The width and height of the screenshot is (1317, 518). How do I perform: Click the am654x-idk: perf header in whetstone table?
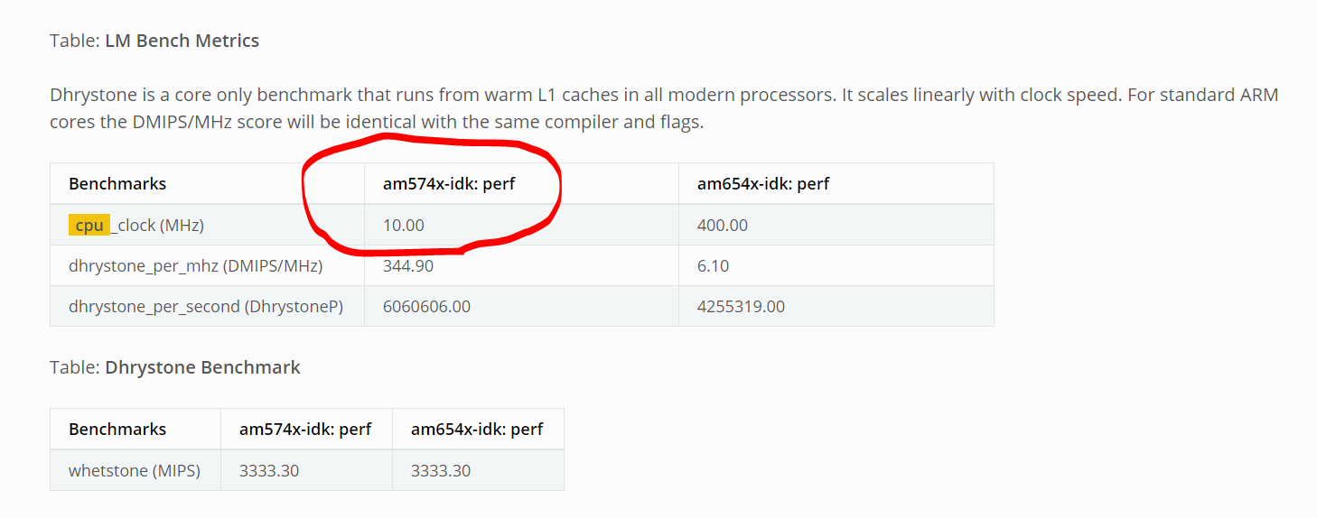[477, 430]
